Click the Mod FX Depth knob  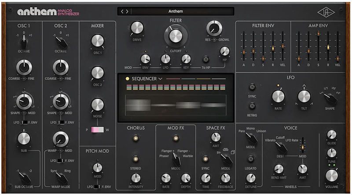tap(186, 178)
